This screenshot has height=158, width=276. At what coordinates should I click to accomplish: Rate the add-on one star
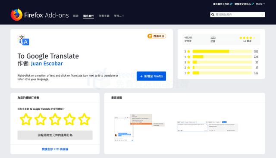point(26,119)
